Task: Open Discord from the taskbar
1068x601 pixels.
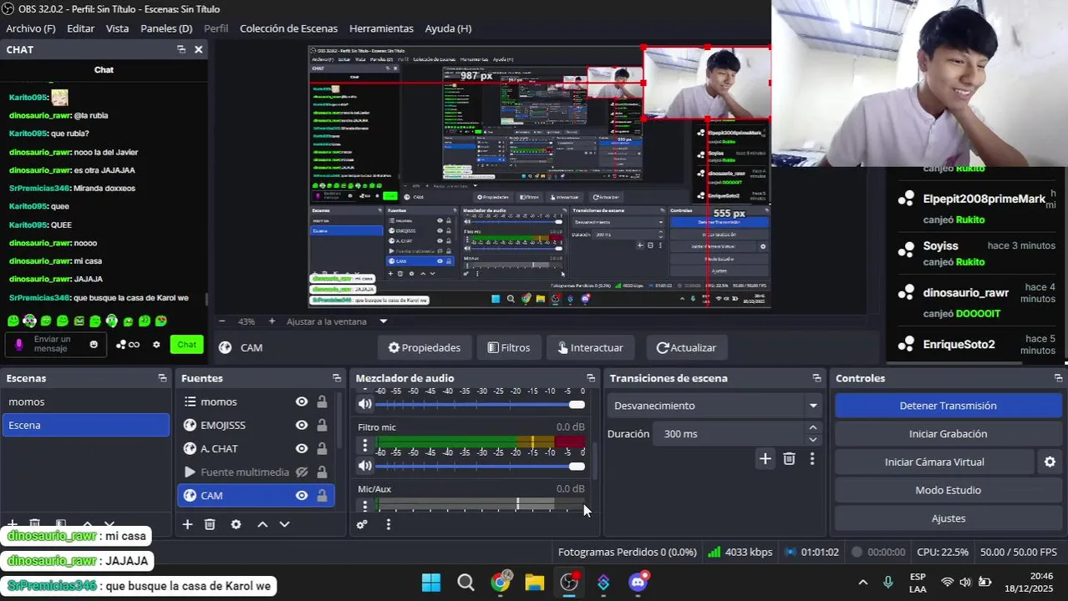Action: (638, 582)
